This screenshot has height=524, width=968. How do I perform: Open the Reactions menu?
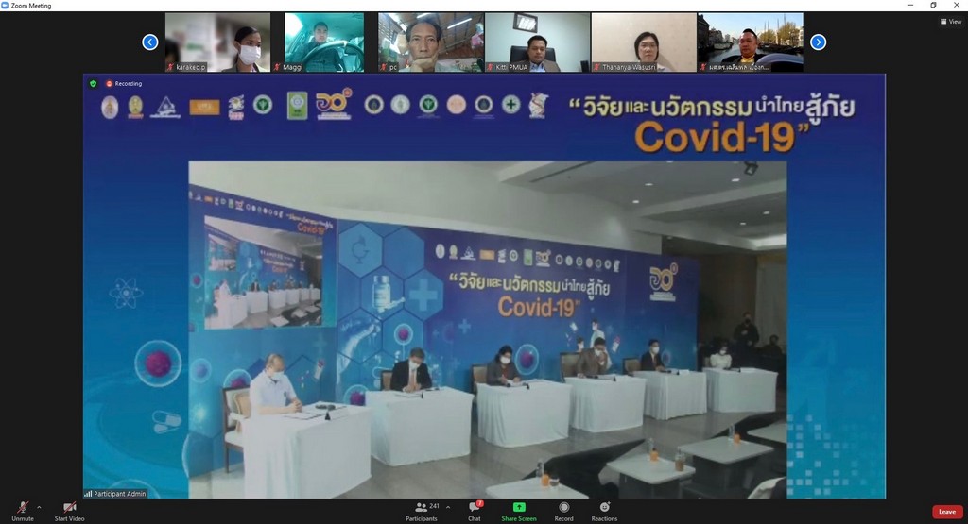[x=604, y=509]
